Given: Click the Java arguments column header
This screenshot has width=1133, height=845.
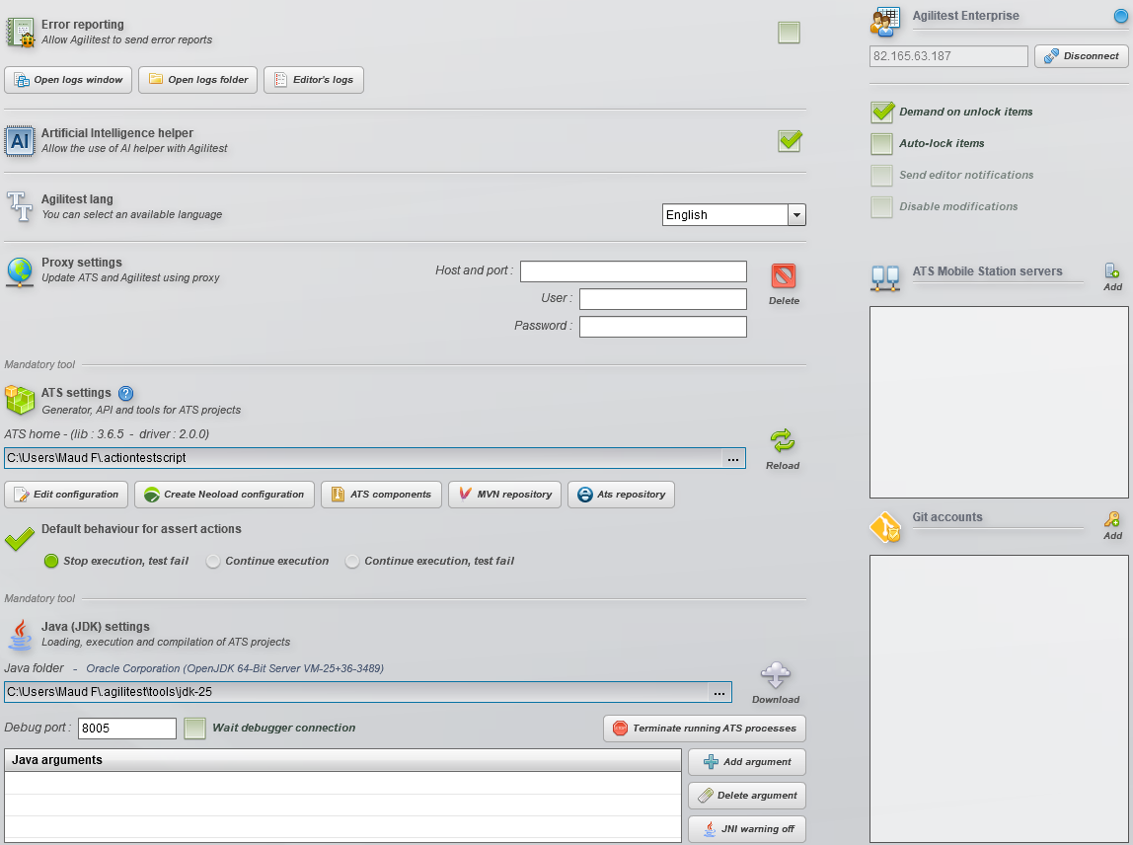Looking at the screenshot, I should (x=342, y=760).
